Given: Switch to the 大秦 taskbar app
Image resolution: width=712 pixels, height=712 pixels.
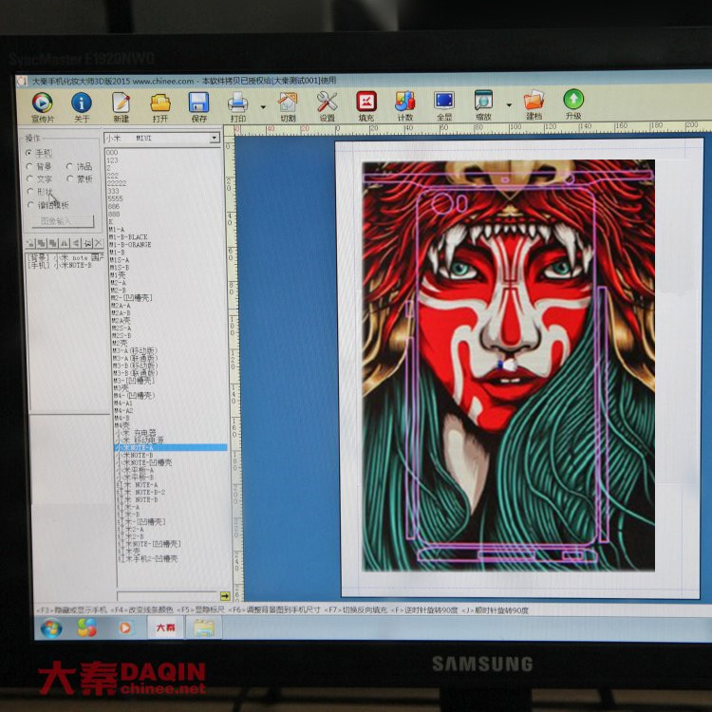Looking at the screenshot, I should click(165, 628).
